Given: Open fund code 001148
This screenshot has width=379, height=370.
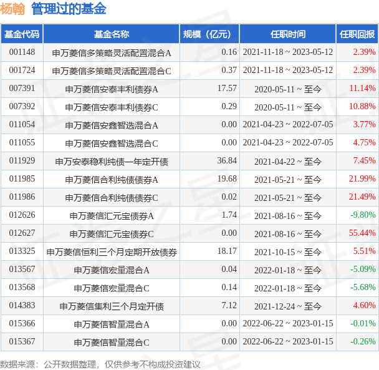Looking at the screenshot, I should point(21,52).
